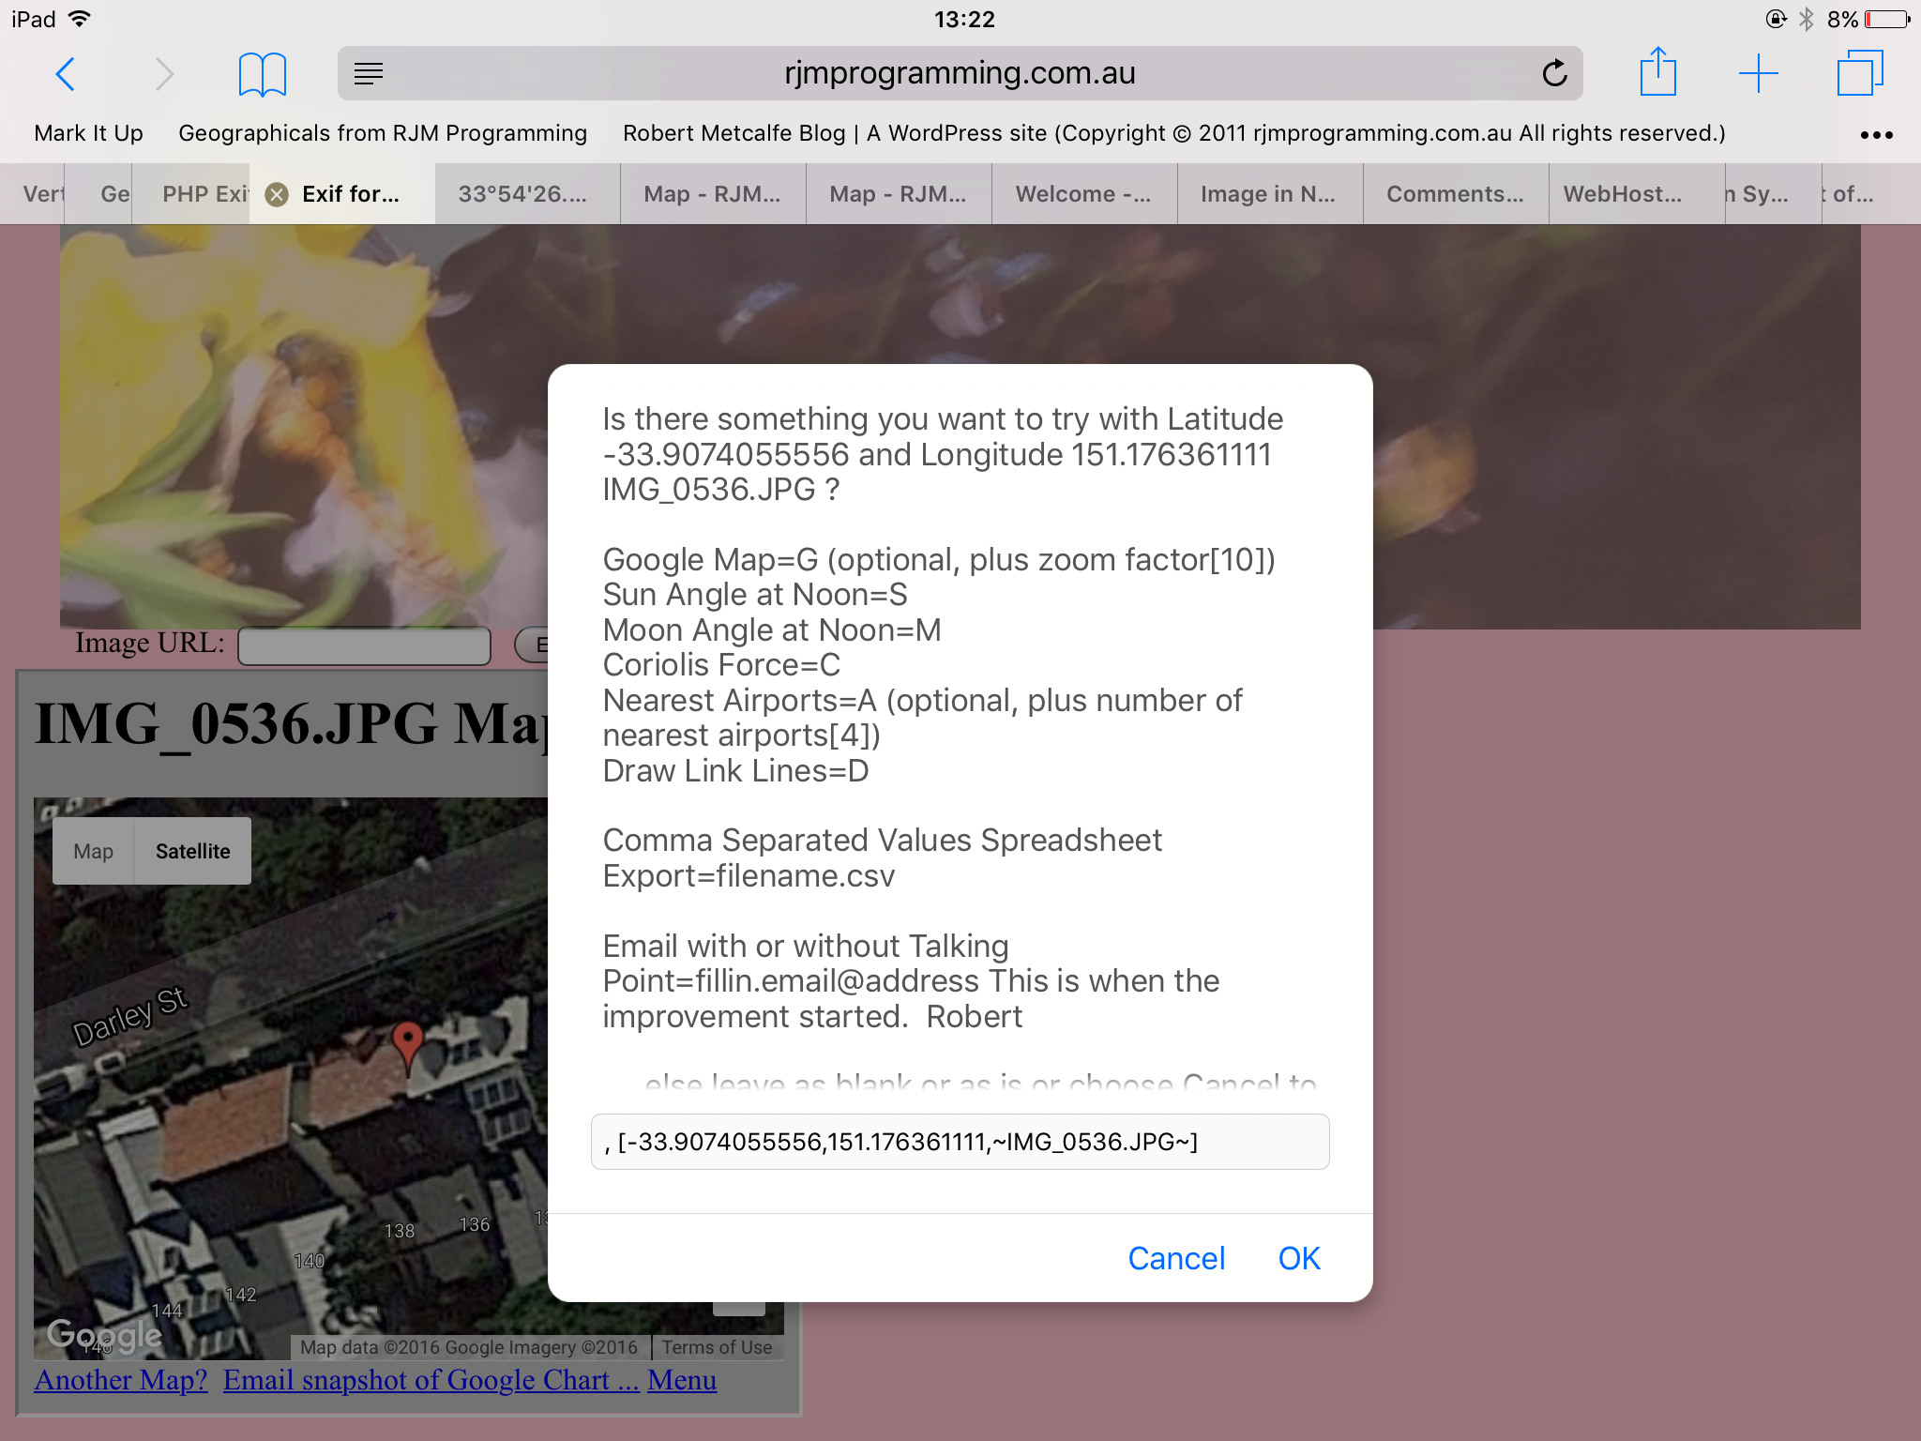
Task: Switch to the Welcome tab
Action: pyautogui.click(x=1083, y=194)
